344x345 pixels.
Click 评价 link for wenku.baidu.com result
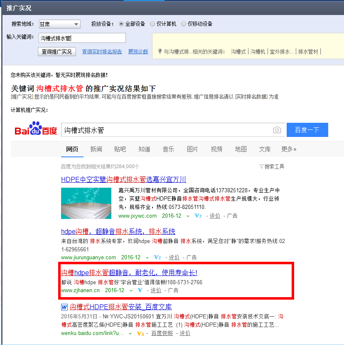click(185, 333)
